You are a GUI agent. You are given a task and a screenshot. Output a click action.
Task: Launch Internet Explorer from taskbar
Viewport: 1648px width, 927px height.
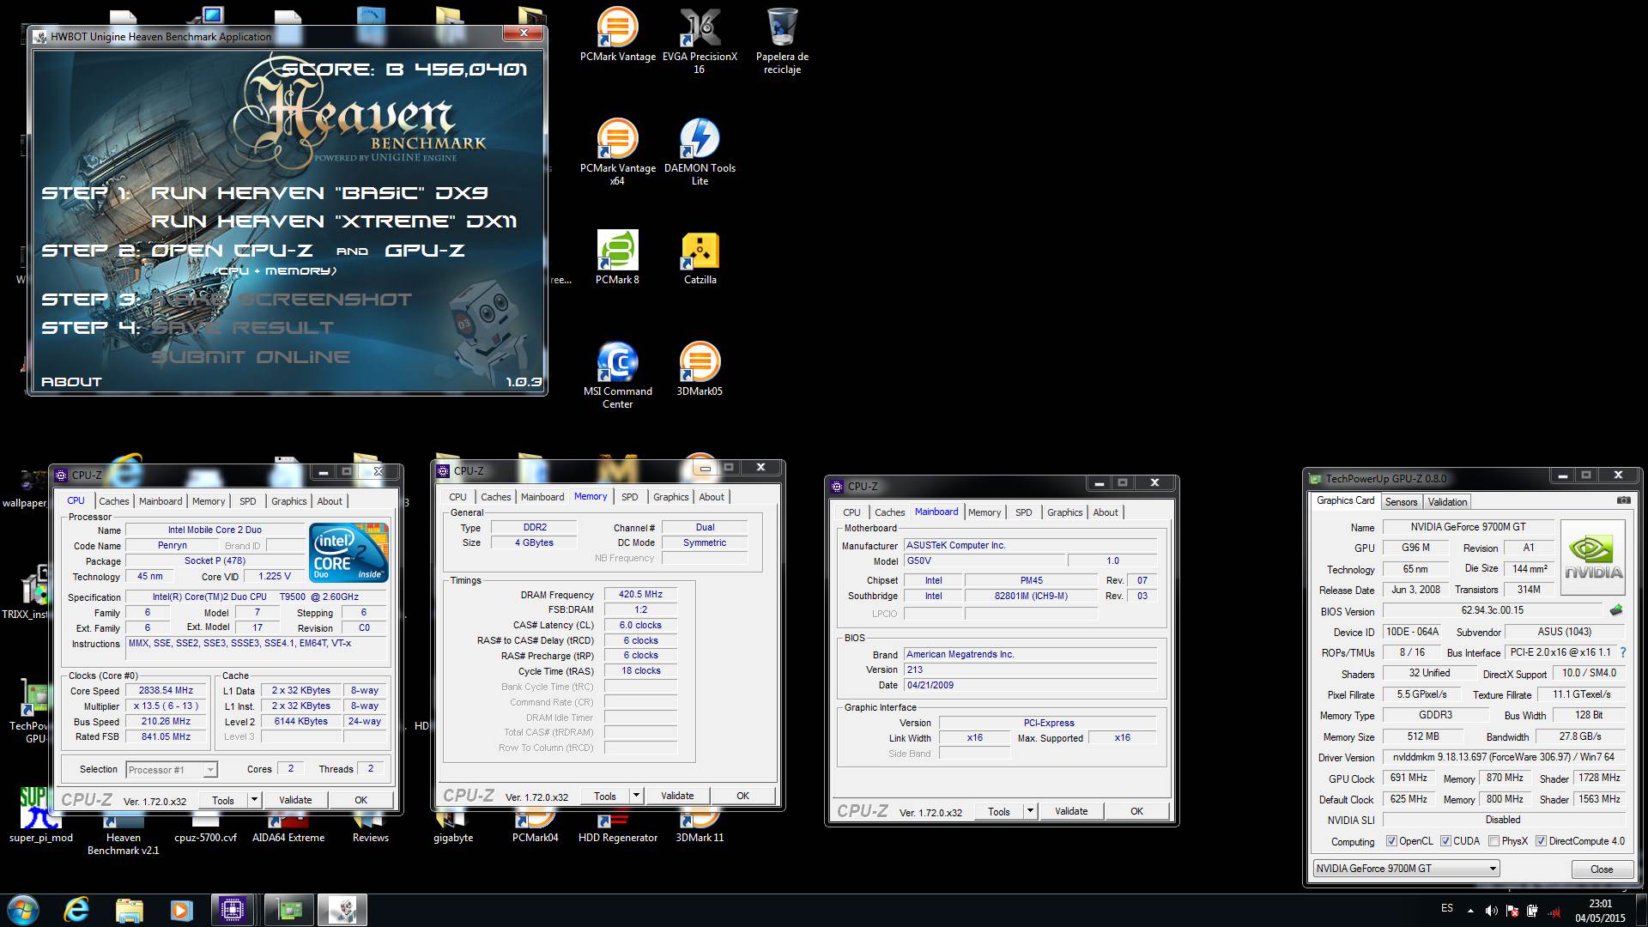[x=76, y=909]
